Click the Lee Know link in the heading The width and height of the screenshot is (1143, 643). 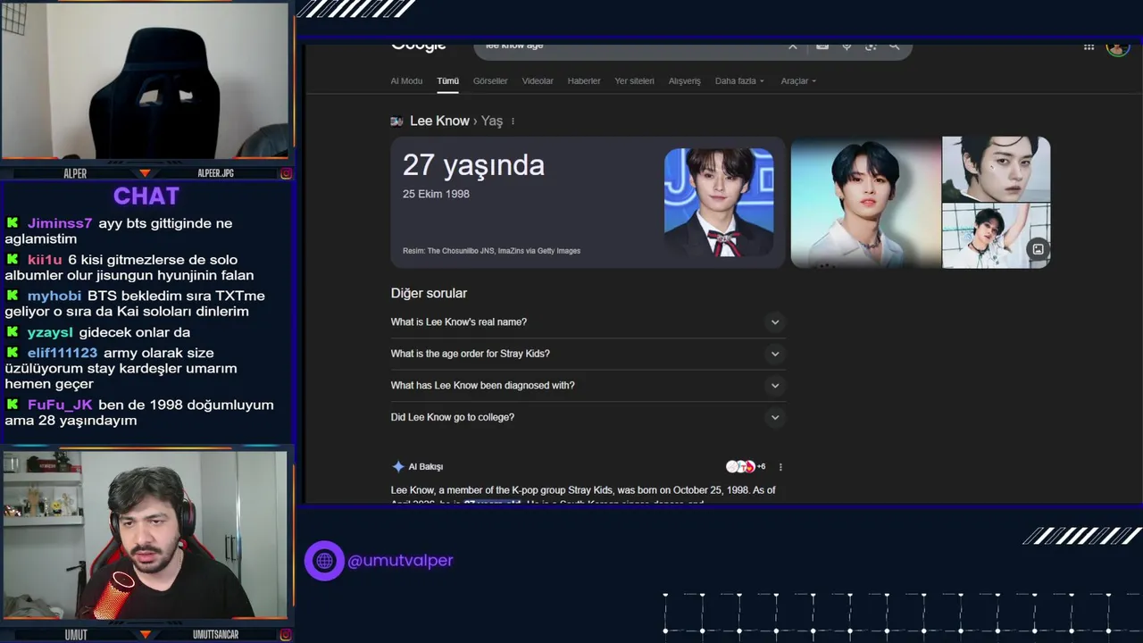(439, 121)
